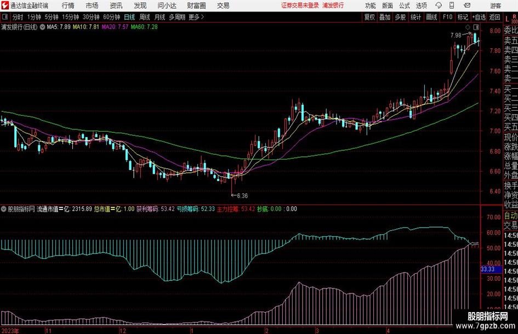The image size is (518, 334).
Task: Click the red 浦发银行 stock name in title bar
Action: (333, 5)
